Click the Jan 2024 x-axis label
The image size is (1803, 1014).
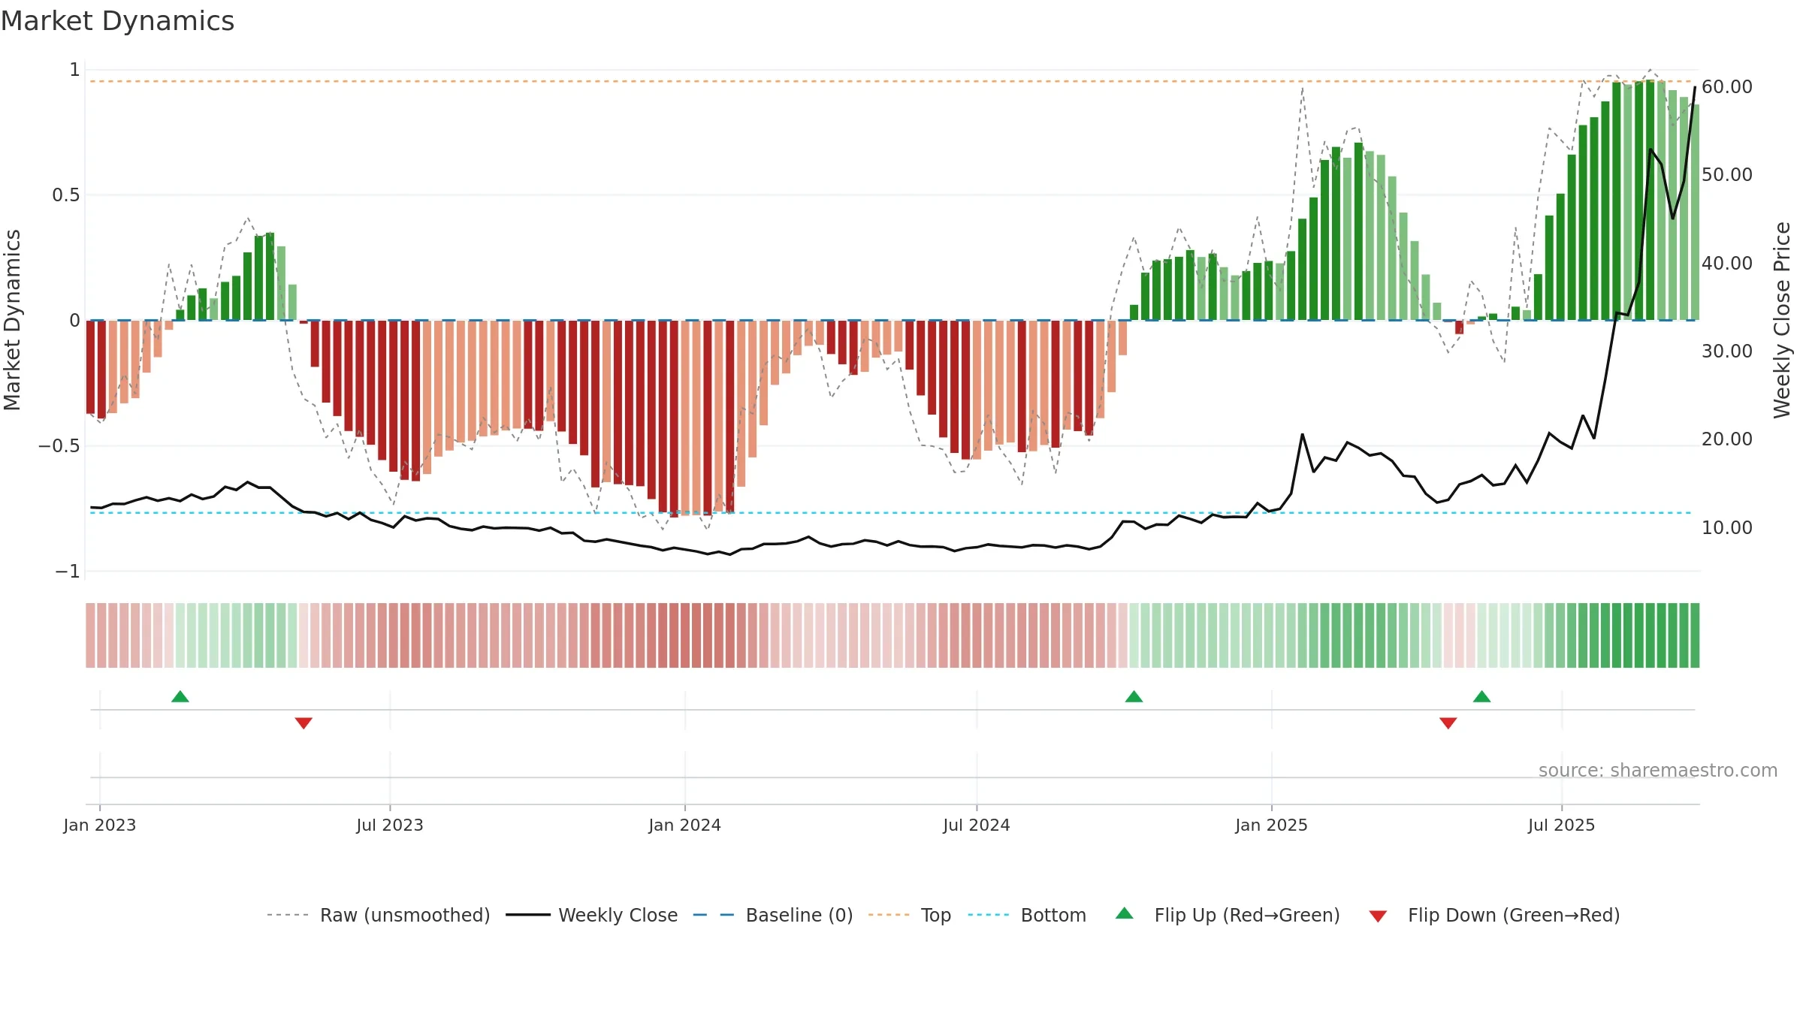(x=685, y=825)
